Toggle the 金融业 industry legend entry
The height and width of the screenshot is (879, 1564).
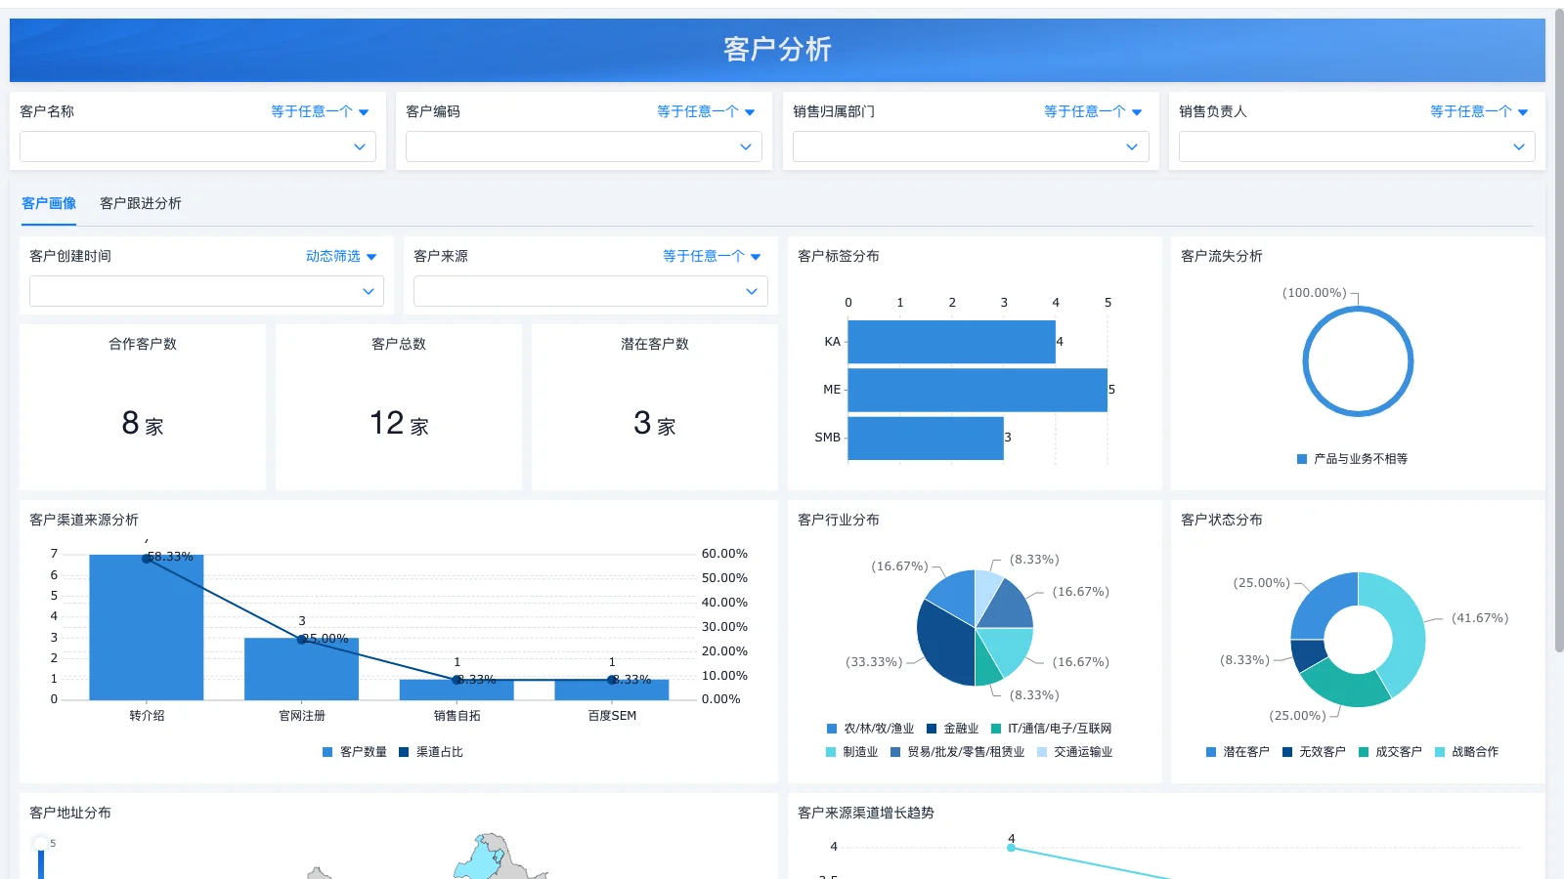point(954,728)
